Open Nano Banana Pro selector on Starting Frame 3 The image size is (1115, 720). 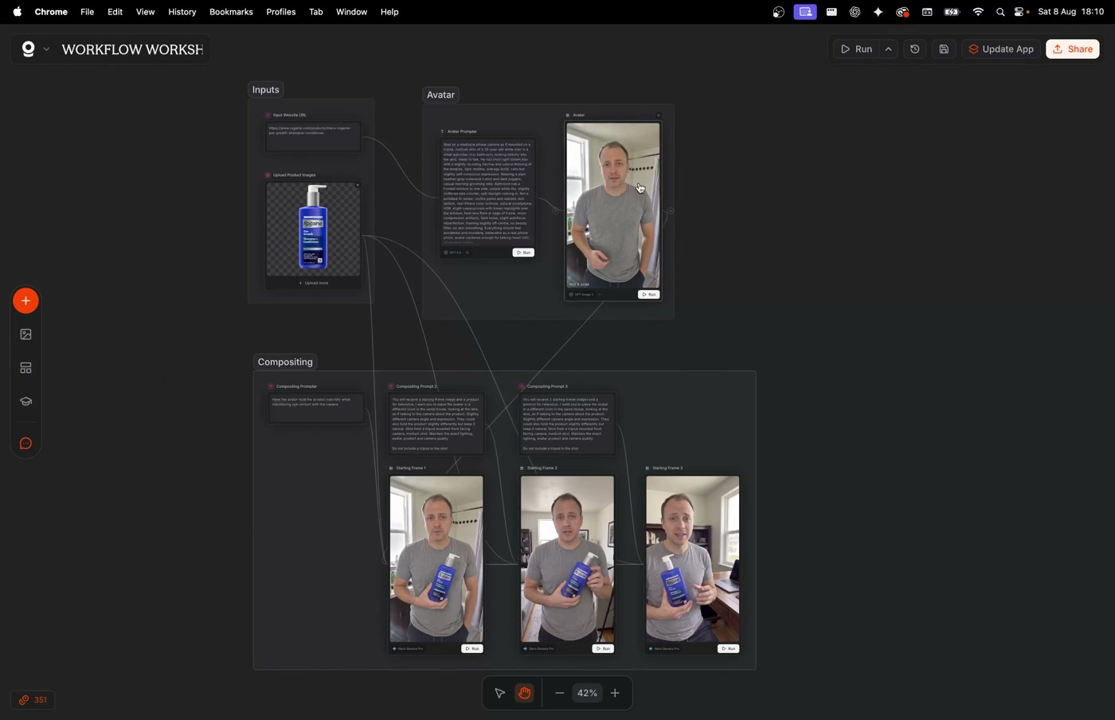665,649
